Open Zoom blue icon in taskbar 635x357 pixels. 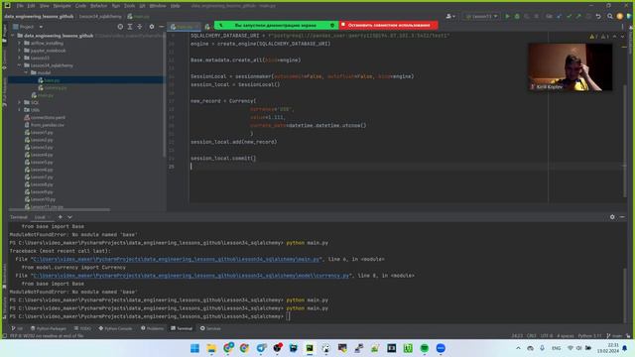tap(441, 348)
